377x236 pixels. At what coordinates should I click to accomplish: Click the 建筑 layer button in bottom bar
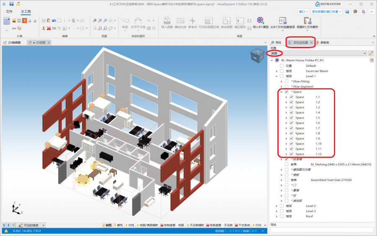click(x=119, y=225)
